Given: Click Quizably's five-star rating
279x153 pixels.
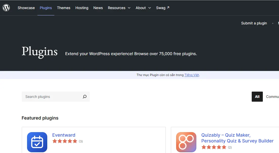Looking at the screenshot, I should (214, 147).
